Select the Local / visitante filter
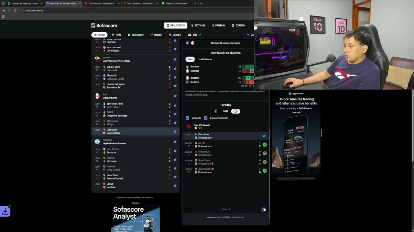This screenshot has width=414, height=232. click(x=205, y=59)
